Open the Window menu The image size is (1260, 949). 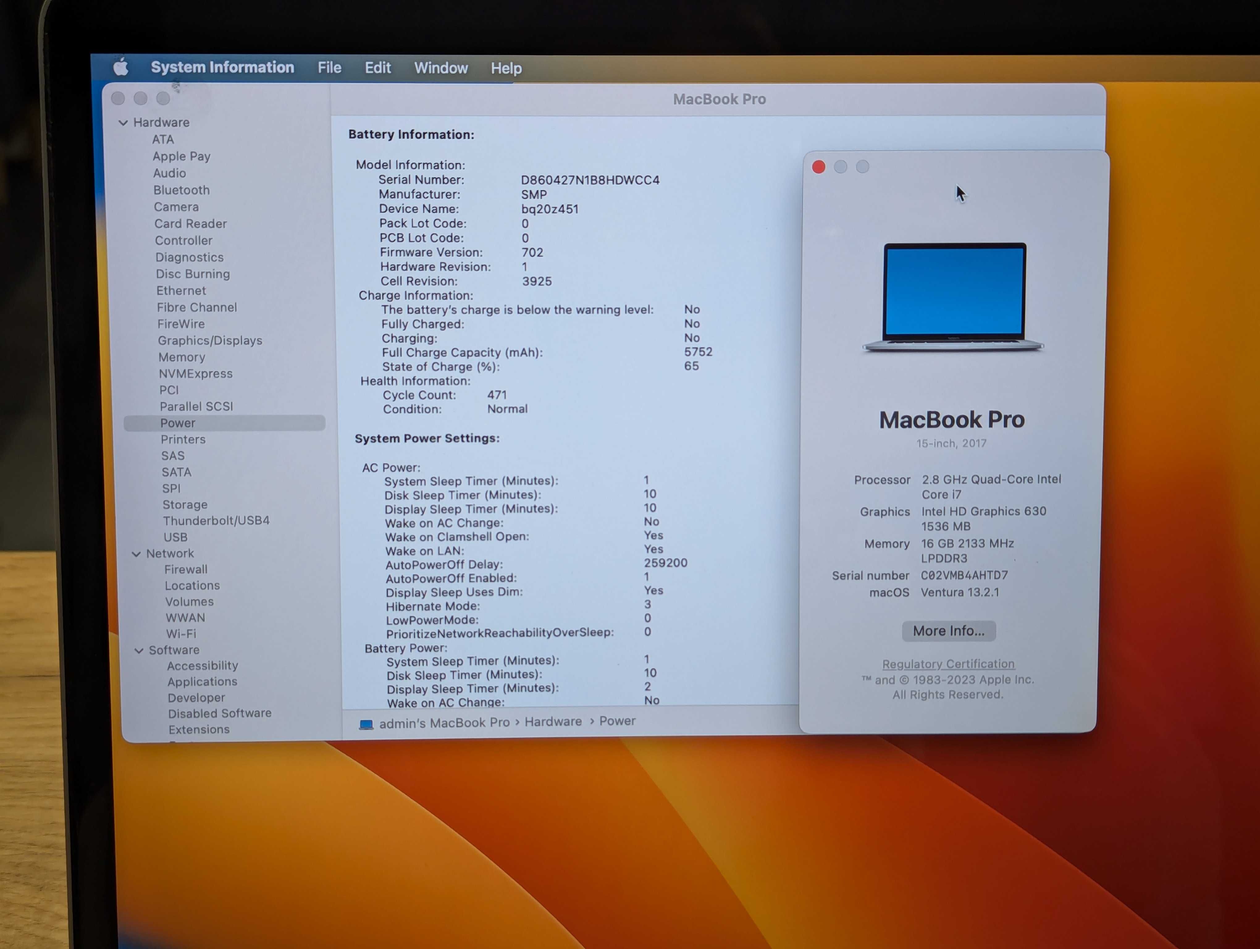(x=441, y=68)
